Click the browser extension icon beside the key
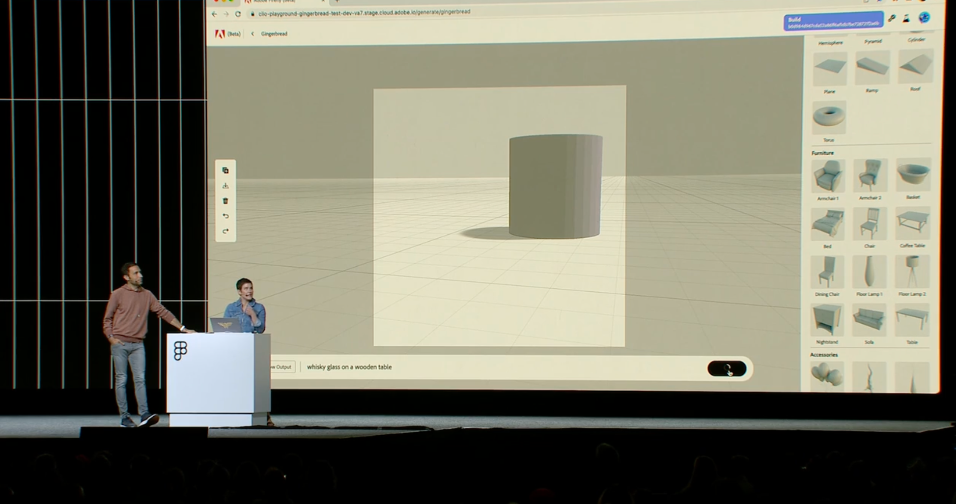Screen dimensions: 956x504 (x=906, y=19)
